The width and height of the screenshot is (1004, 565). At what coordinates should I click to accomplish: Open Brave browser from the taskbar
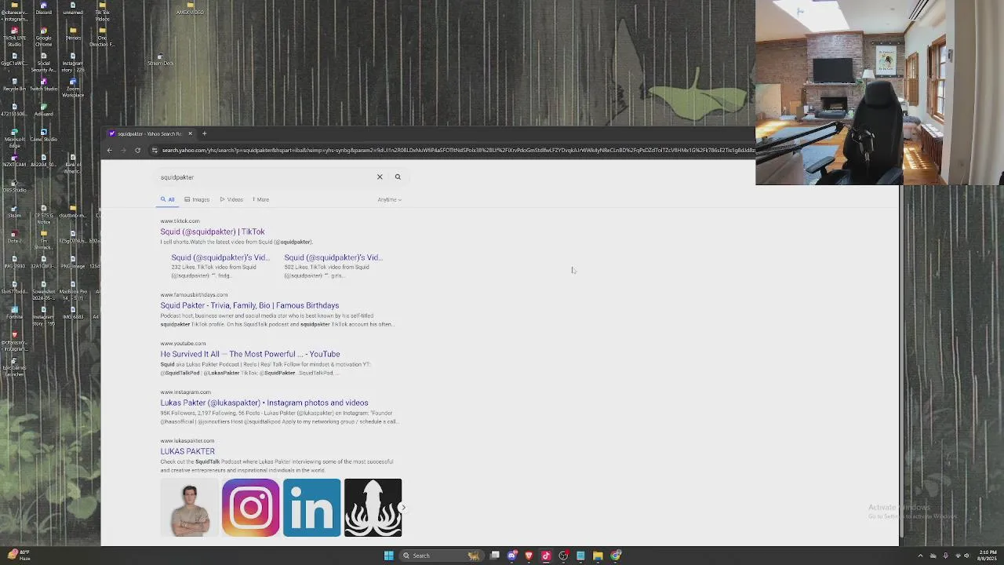[529, 556]
